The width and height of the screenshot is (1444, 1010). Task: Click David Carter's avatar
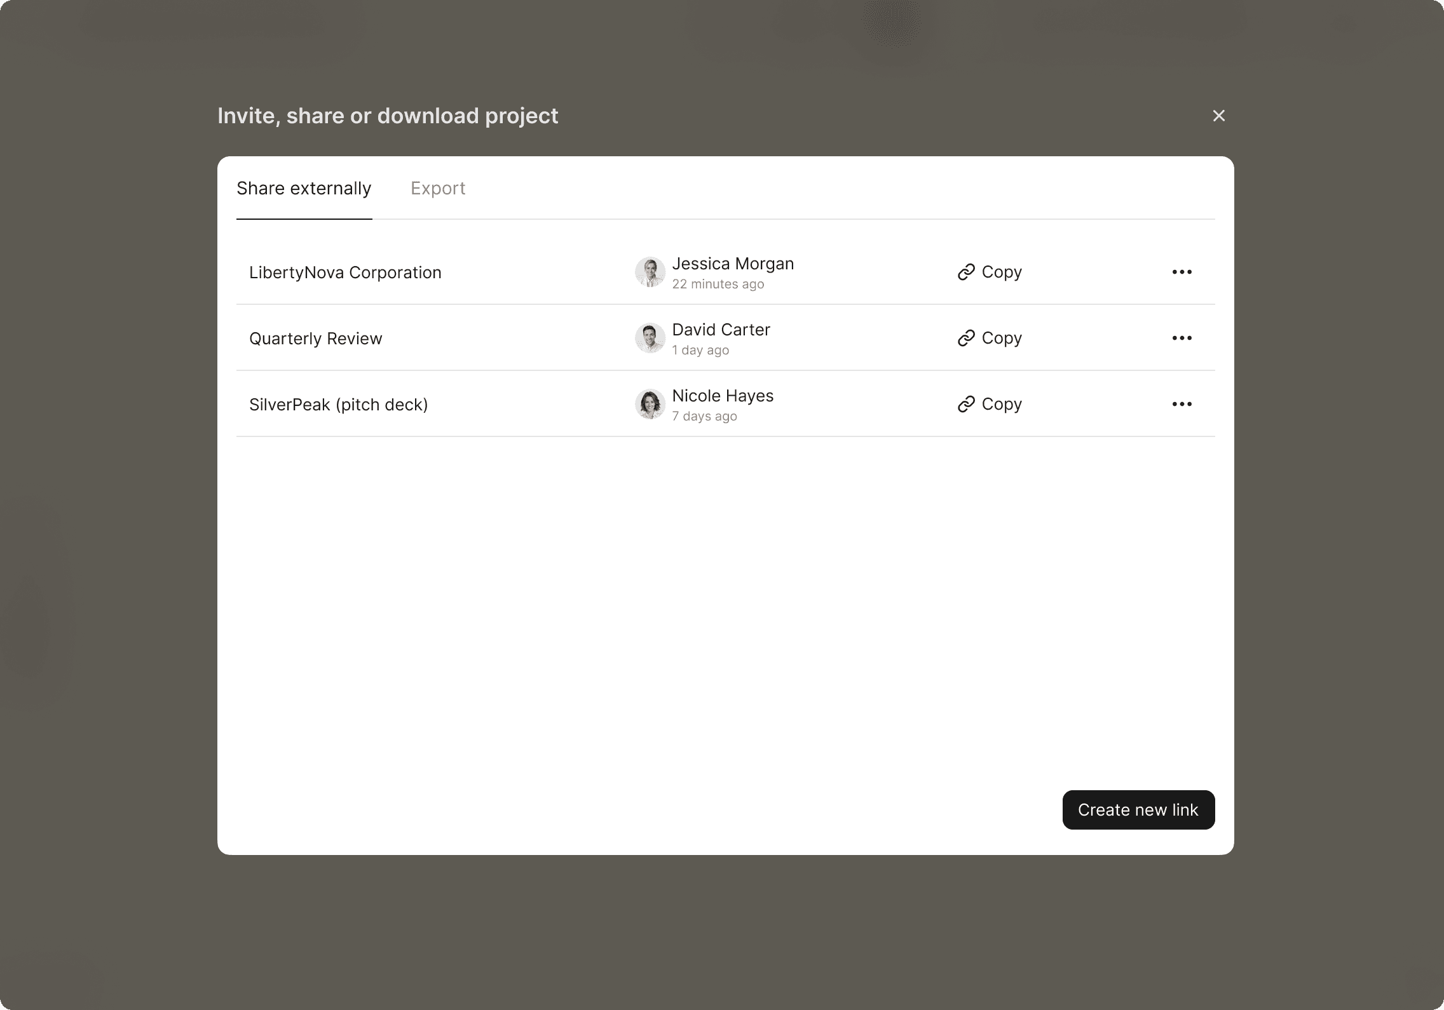(650, 338)
